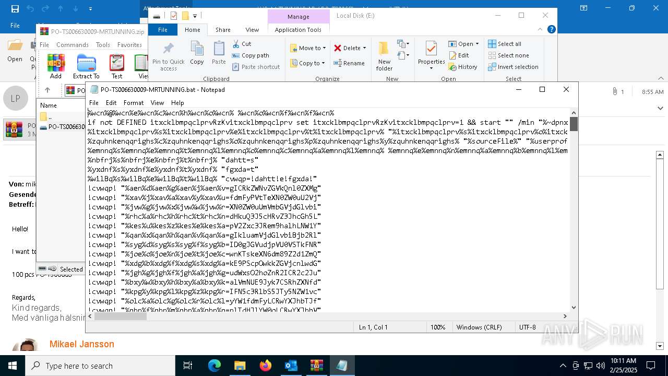This screenshot has width=668, height=376.
Task: Expand the Open dropdown in Explorer ribbon
Action: point(477,44)
